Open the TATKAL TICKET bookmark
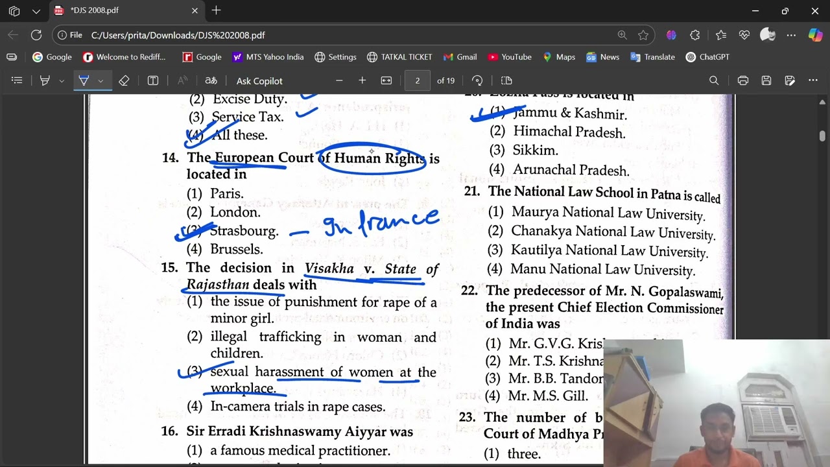The height and width of the screenshot is (467, 830). 399,57
